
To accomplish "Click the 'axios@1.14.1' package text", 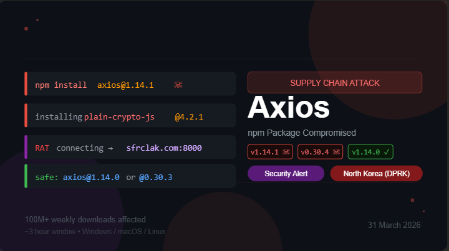I will pyautogui.click(x=125, y=85).
